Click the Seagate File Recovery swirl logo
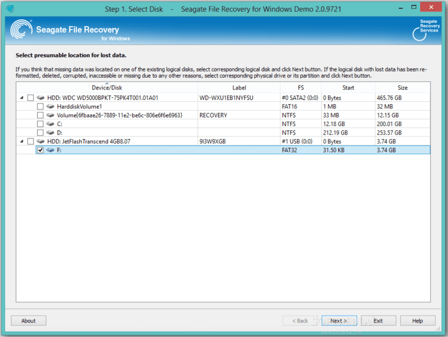Screen dimensions: 448x337 click(x=21, y=30)
